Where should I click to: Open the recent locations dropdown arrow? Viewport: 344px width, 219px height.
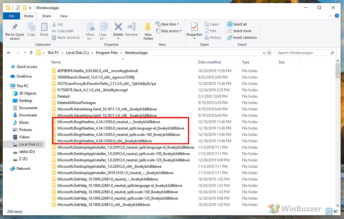click(x=25, y=53)
